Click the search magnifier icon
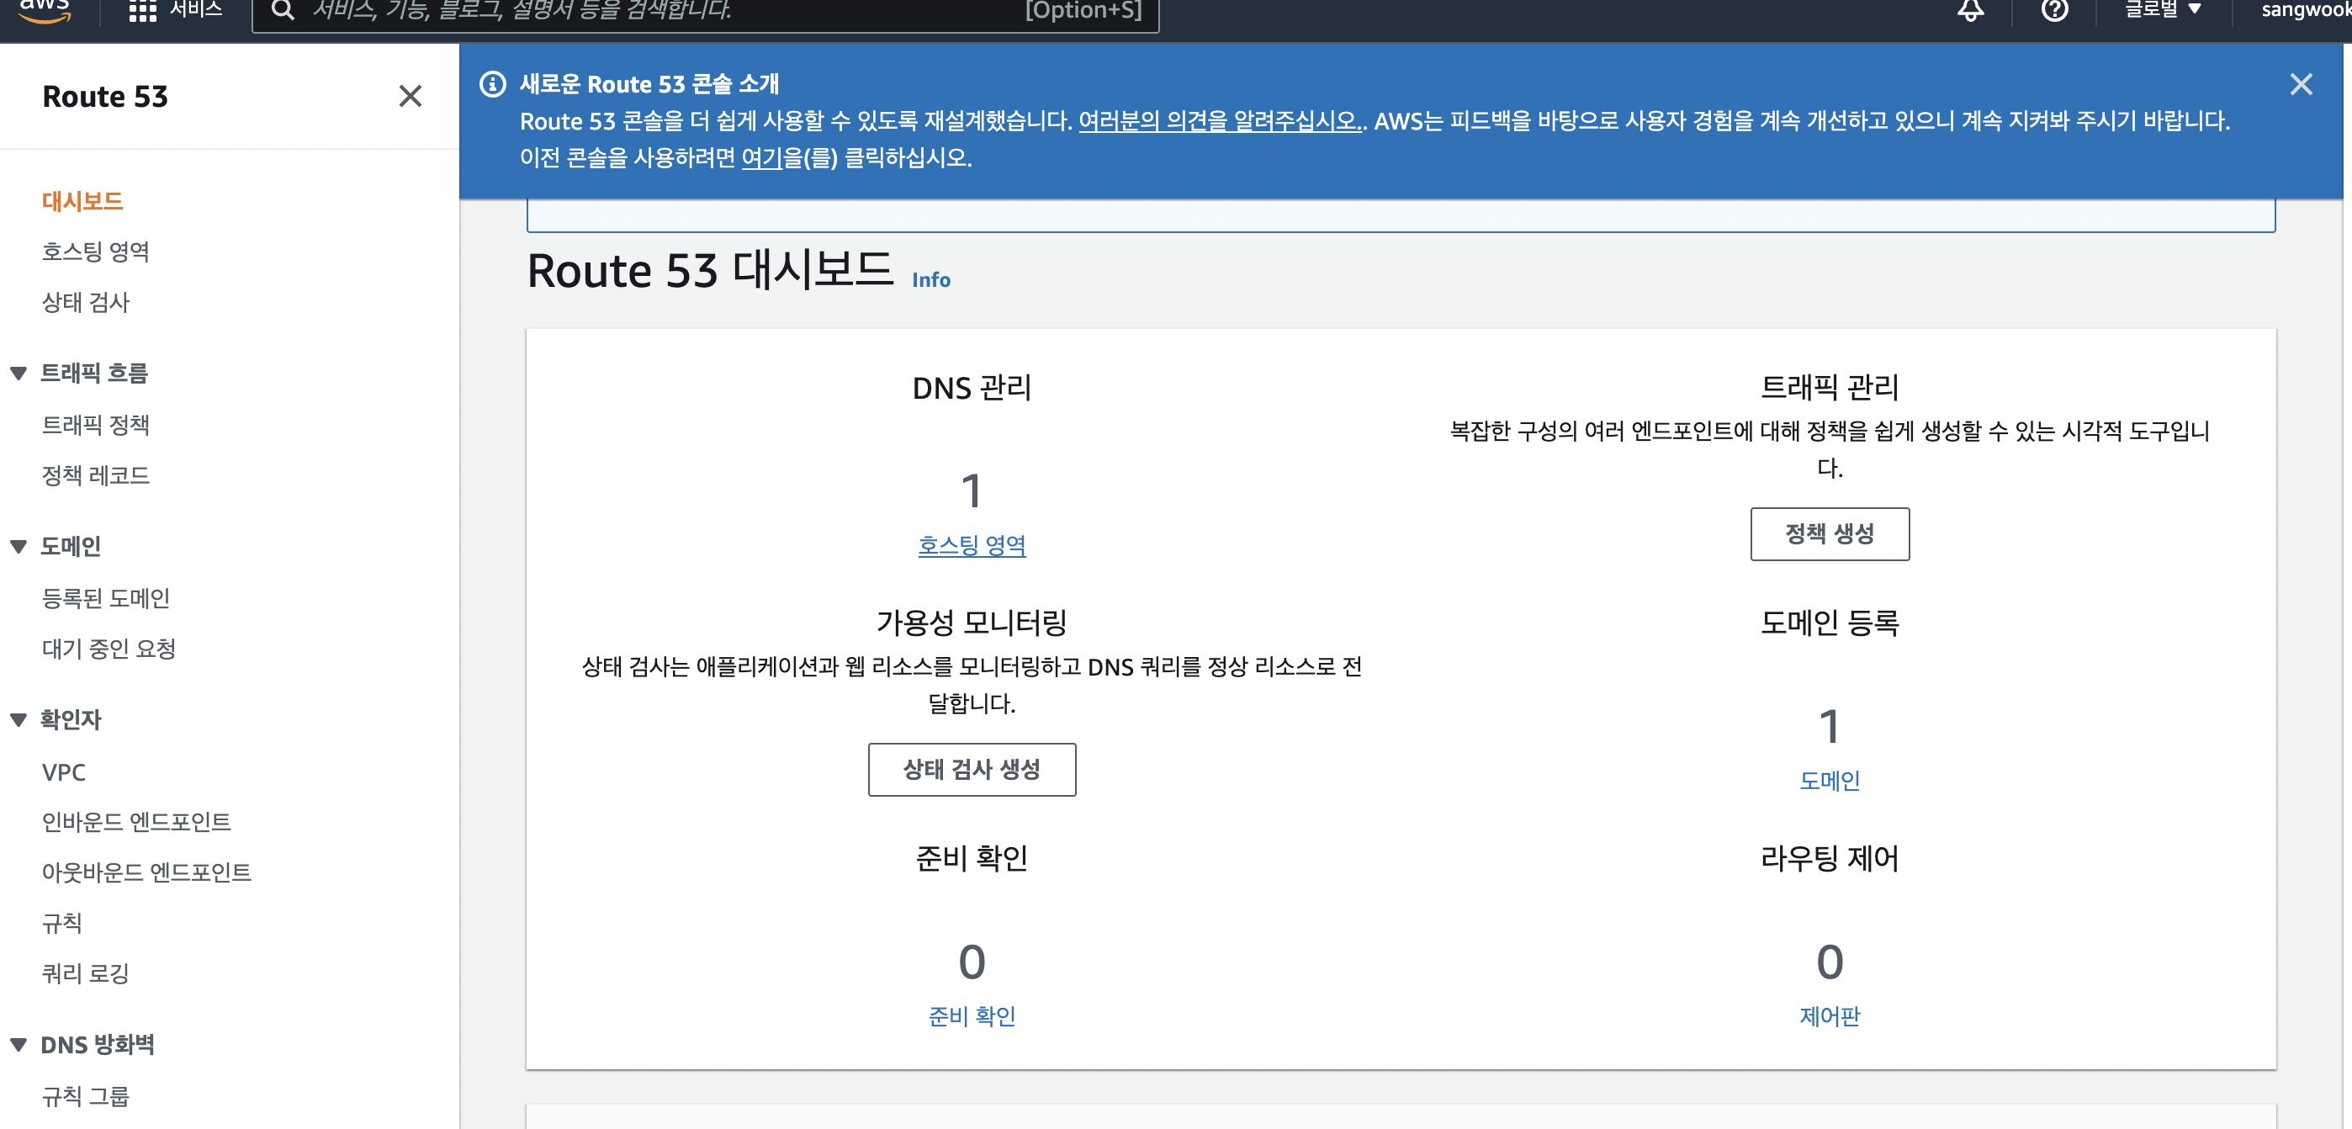The height and width of the screenshot is (1129, 2352). [x=282, y=10]
